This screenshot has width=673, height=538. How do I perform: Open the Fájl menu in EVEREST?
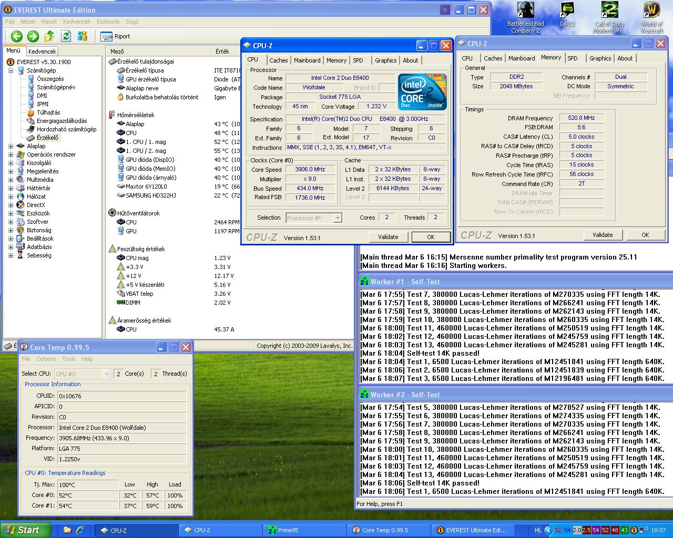[x=10, y=22]
